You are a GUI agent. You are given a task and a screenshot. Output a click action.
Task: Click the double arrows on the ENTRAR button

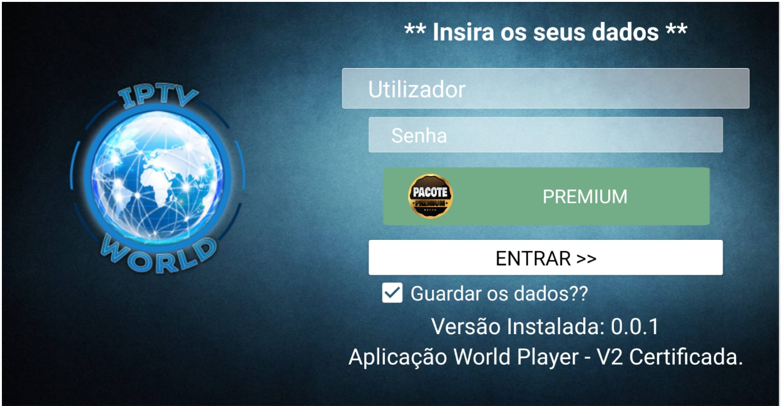coord(586,259)
